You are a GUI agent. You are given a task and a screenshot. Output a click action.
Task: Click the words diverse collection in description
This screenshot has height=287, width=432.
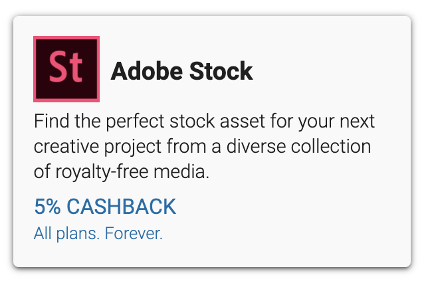point(298,146)
